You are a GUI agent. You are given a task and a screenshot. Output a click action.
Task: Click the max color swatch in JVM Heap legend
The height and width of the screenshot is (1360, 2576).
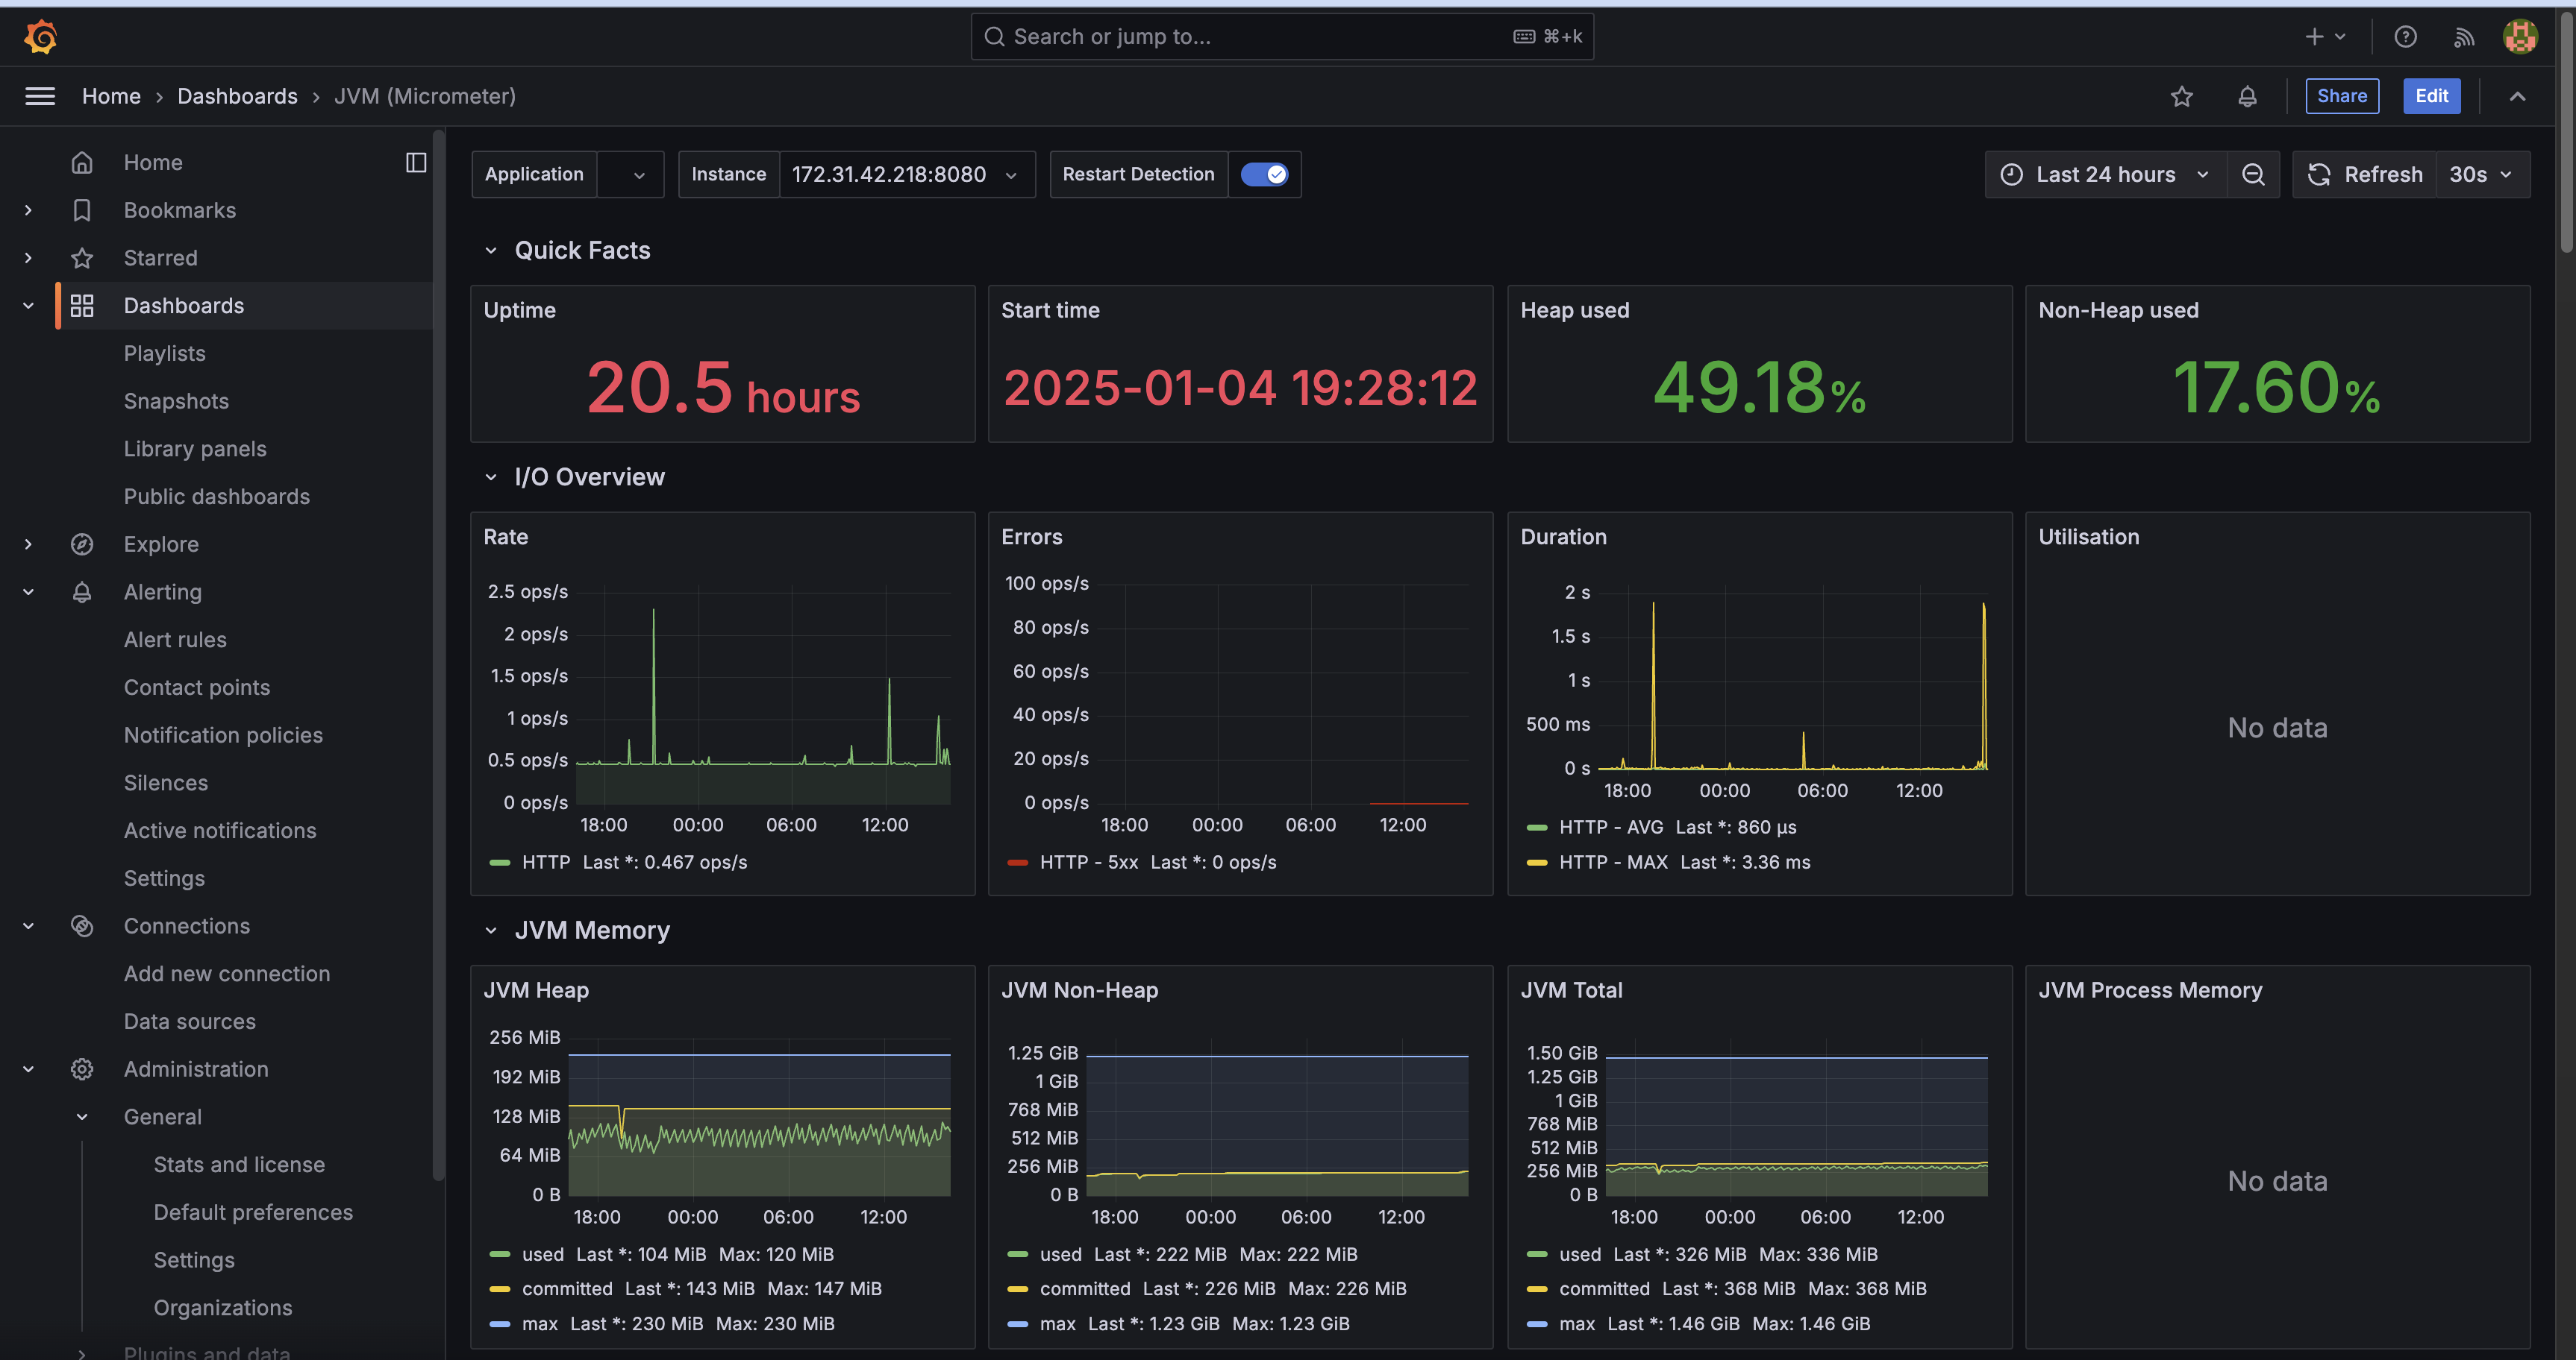pos(499,1323)
